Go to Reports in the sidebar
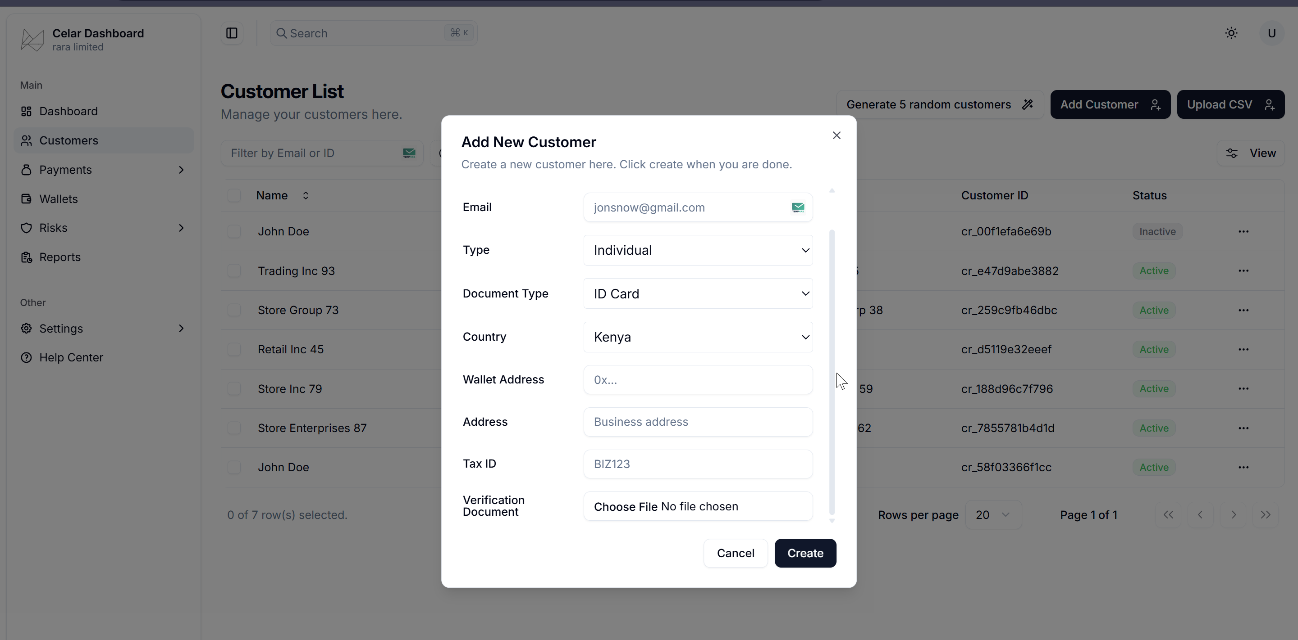 [x=59, y=257]
